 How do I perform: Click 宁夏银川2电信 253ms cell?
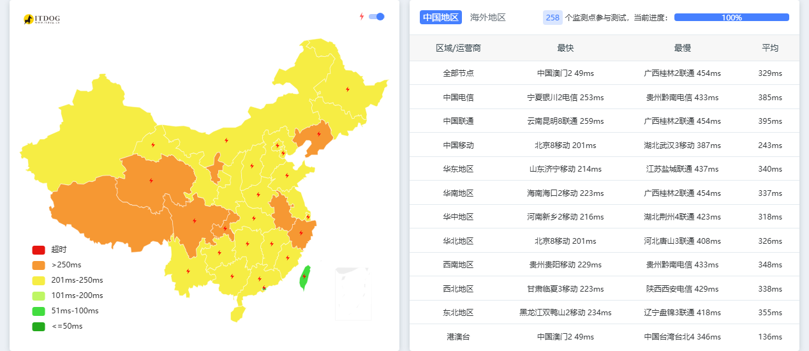pyautogui.click(x=565, y=98)
